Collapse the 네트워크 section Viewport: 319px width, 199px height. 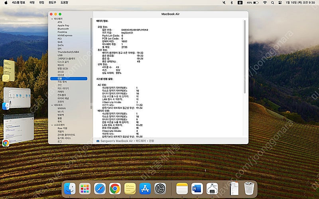52,105
